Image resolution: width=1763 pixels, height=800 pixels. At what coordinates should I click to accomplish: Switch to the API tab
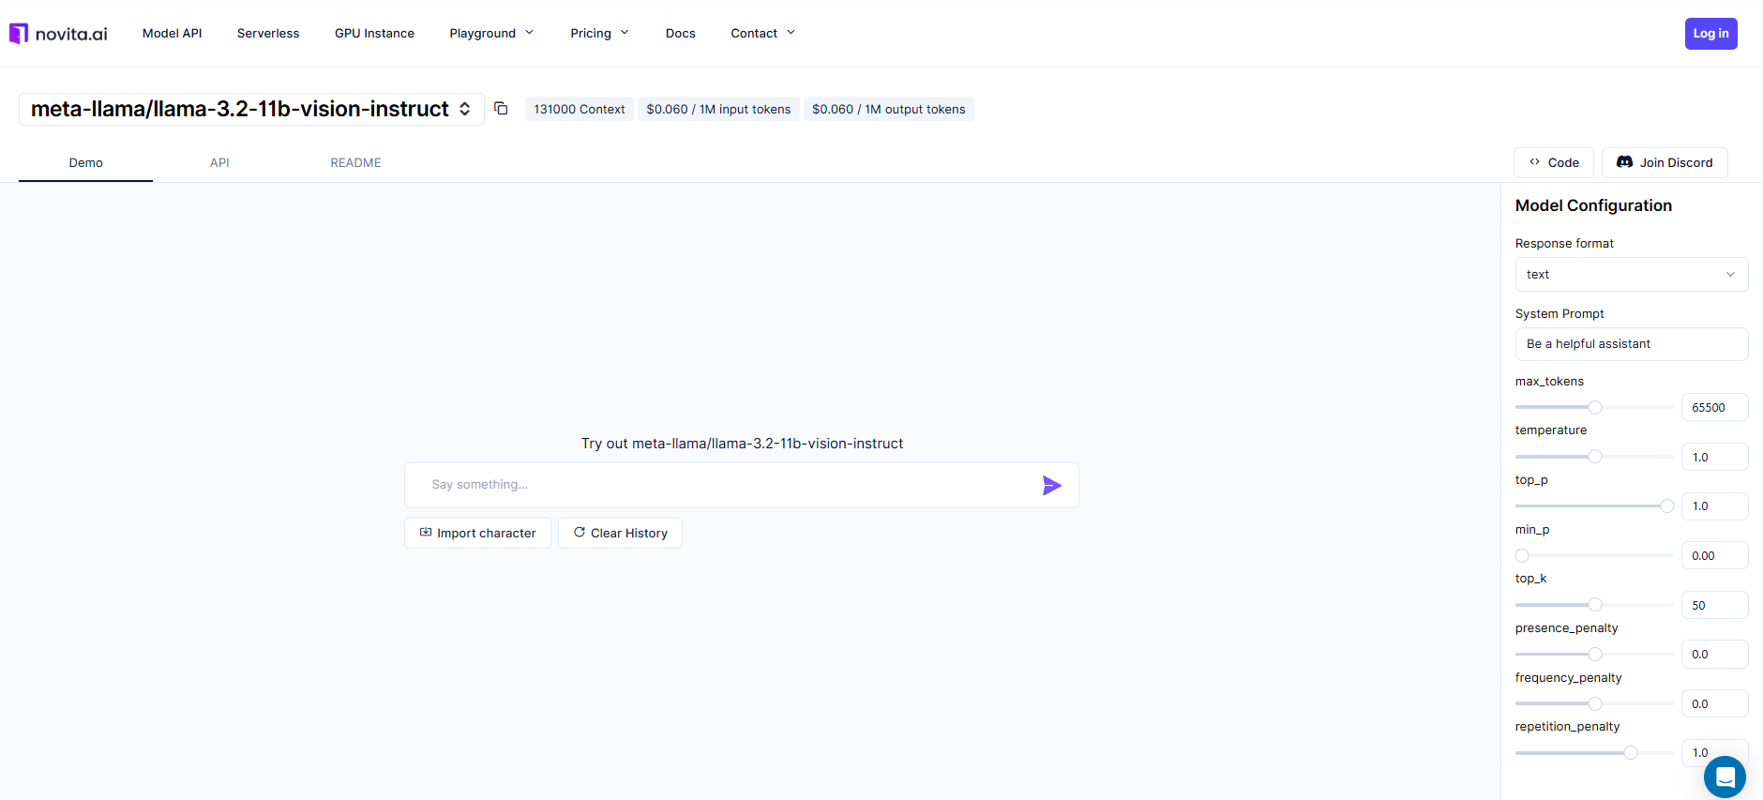(219, 162)
